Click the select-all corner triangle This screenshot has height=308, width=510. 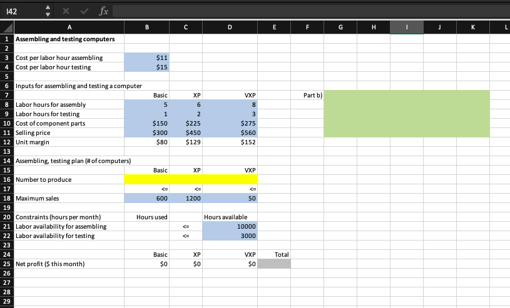click(7, 27)
